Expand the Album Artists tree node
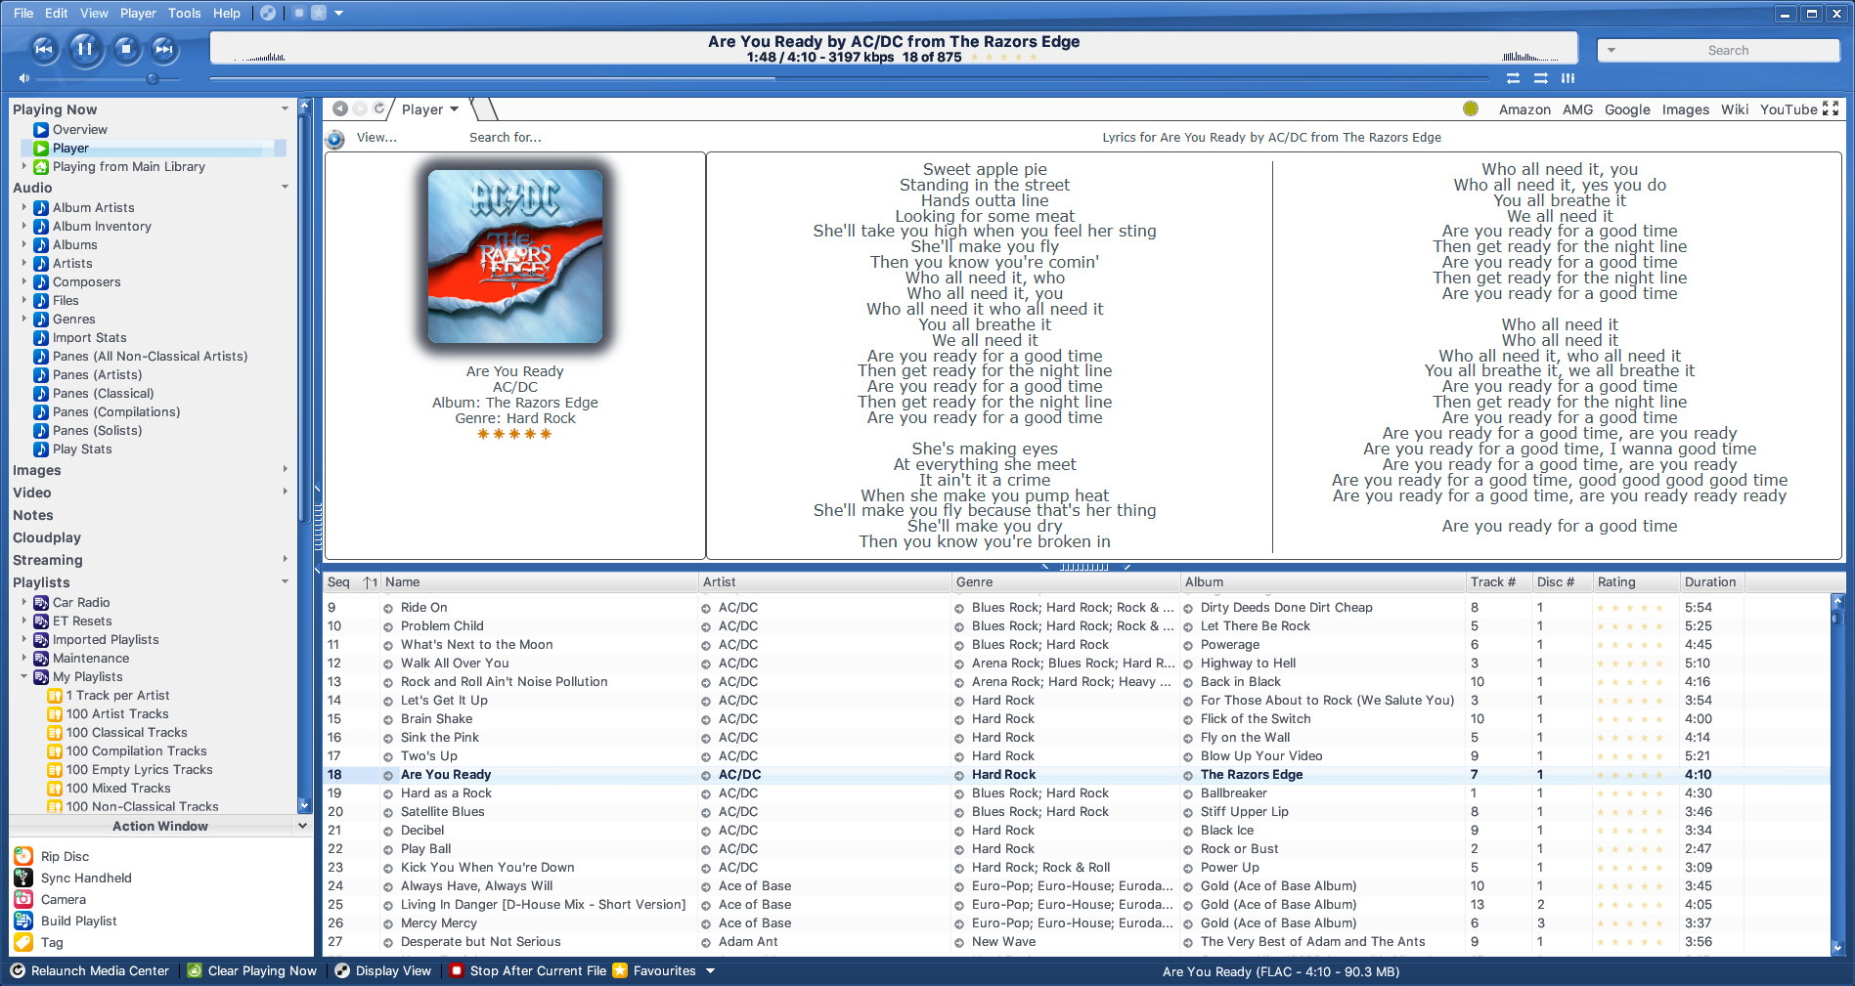 pyautogui.click(x=24, y=207)
